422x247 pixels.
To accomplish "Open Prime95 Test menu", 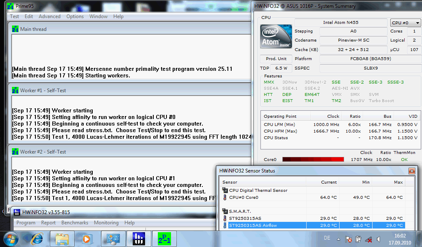I will coord(14,16).
